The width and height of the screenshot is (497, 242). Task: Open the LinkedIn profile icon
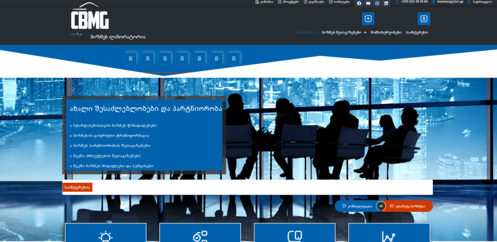(386, 3)
